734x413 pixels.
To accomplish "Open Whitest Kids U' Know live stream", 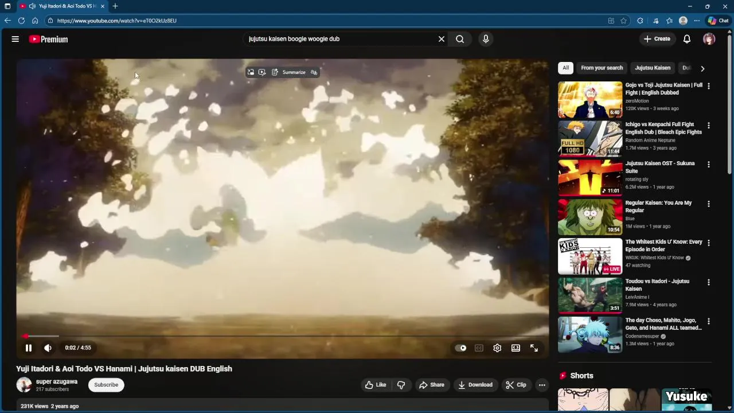I will click(590, 256).
